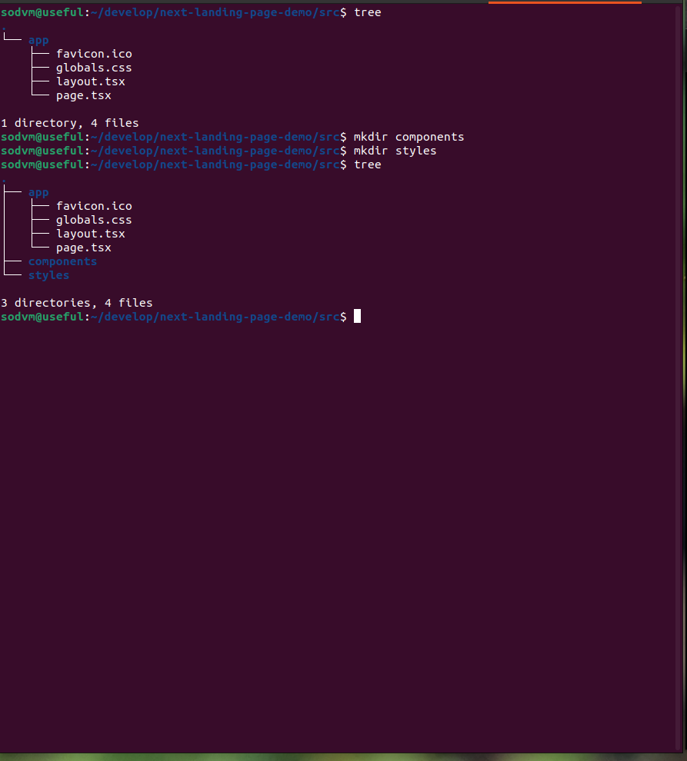Click the orange tab indicator bar at the top

pos(564,3)
